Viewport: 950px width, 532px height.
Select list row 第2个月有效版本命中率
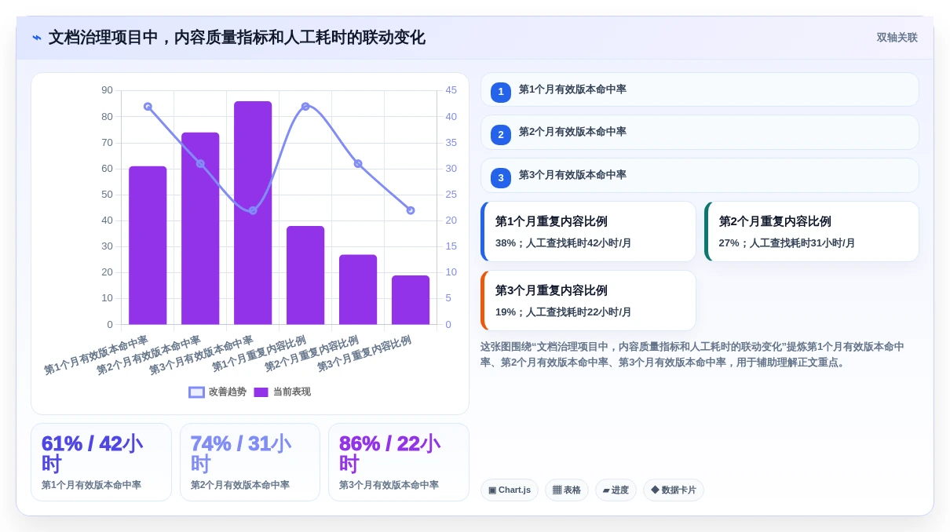point(700,133)
